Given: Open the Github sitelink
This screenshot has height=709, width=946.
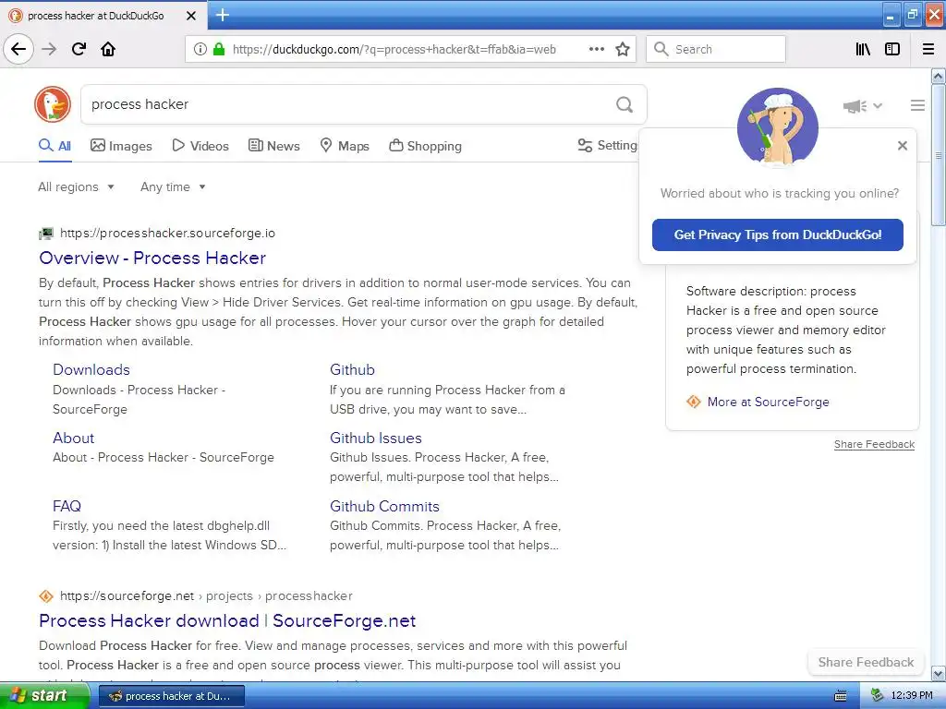Looking at the screenshot, I should click(x=352, y=369).
